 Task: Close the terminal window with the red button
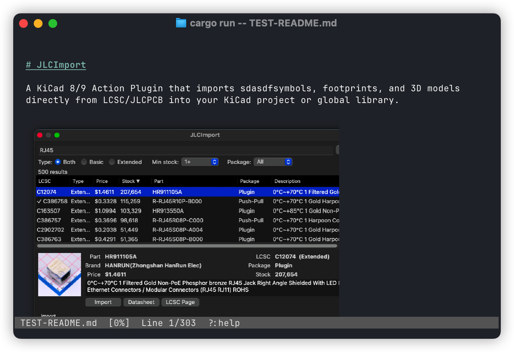click(23, 23)
